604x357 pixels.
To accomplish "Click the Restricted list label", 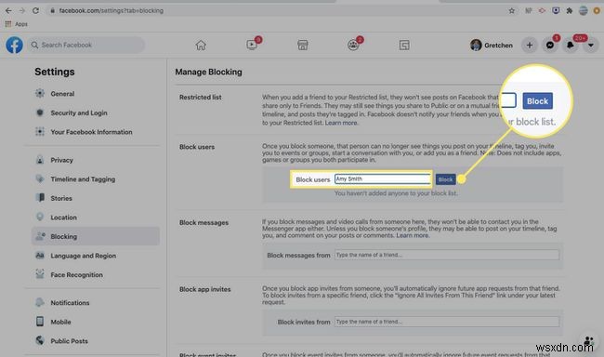I will (201, 98).
